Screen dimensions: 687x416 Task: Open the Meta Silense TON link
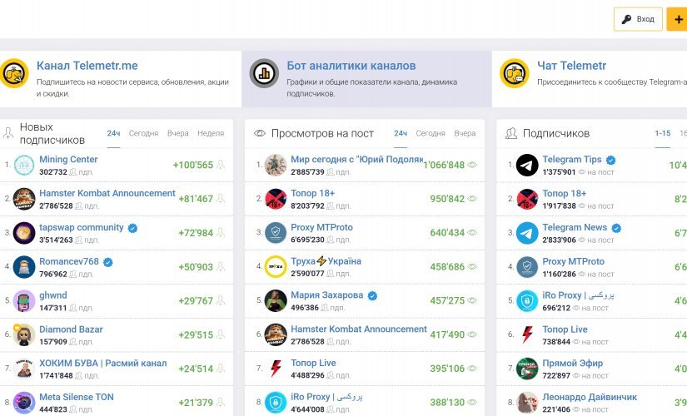coord(77,397)
